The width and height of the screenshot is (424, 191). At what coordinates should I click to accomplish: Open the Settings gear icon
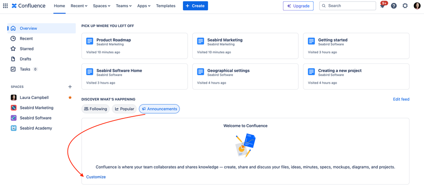405,5
